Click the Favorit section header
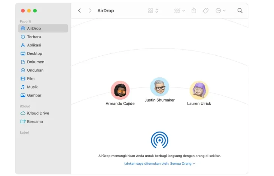The image size is (274, 176). coord(25,21)
